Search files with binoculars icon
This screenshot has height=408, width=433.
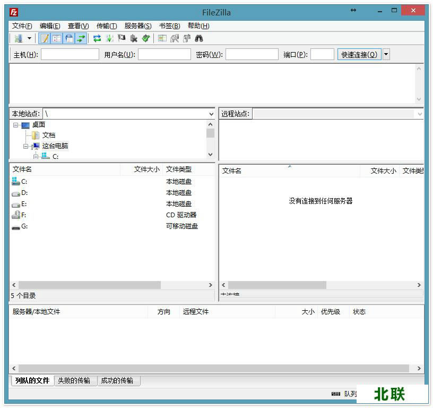[199, 38]
